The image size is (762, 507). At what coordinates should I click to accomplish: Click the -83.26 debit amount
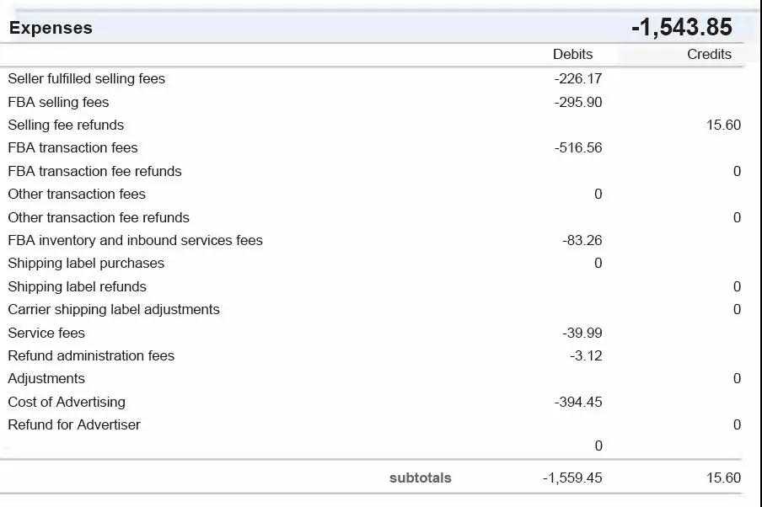[582, 240]
